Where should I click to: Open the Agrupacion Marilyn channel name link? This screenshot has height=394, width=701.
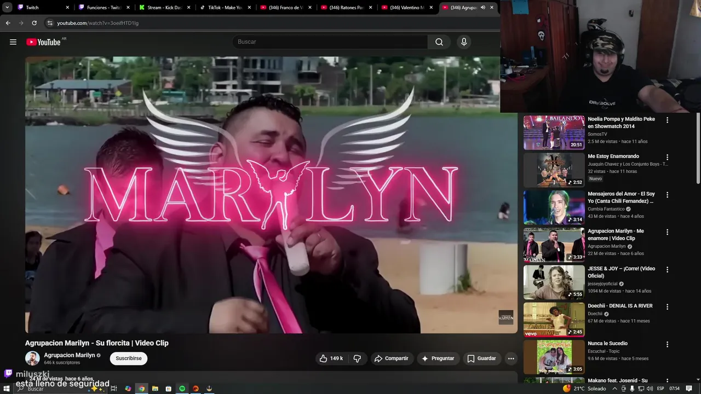click(70, 355)
